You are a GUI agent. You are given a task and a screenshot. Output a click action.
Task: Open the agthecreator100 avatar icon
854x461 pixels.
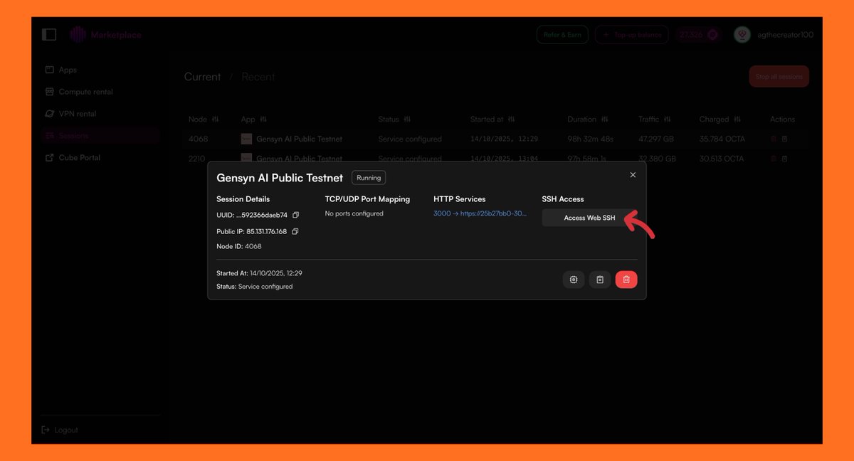(x=742, y=35)
